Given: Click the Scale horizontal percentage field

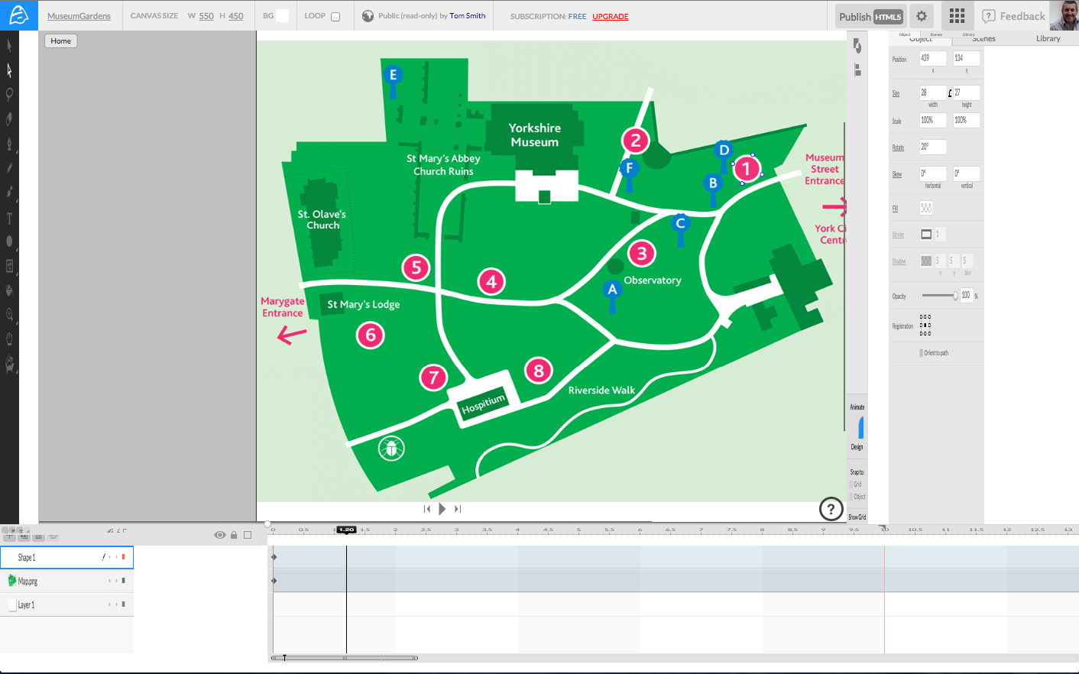Looking at the screenshot, I should tap(932, 120).
